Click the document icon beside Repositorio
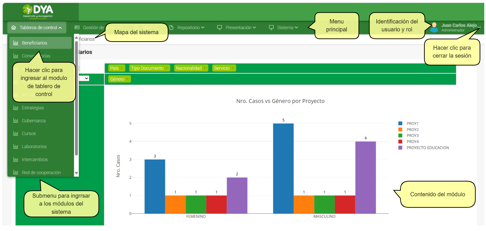 pos(171,28)
